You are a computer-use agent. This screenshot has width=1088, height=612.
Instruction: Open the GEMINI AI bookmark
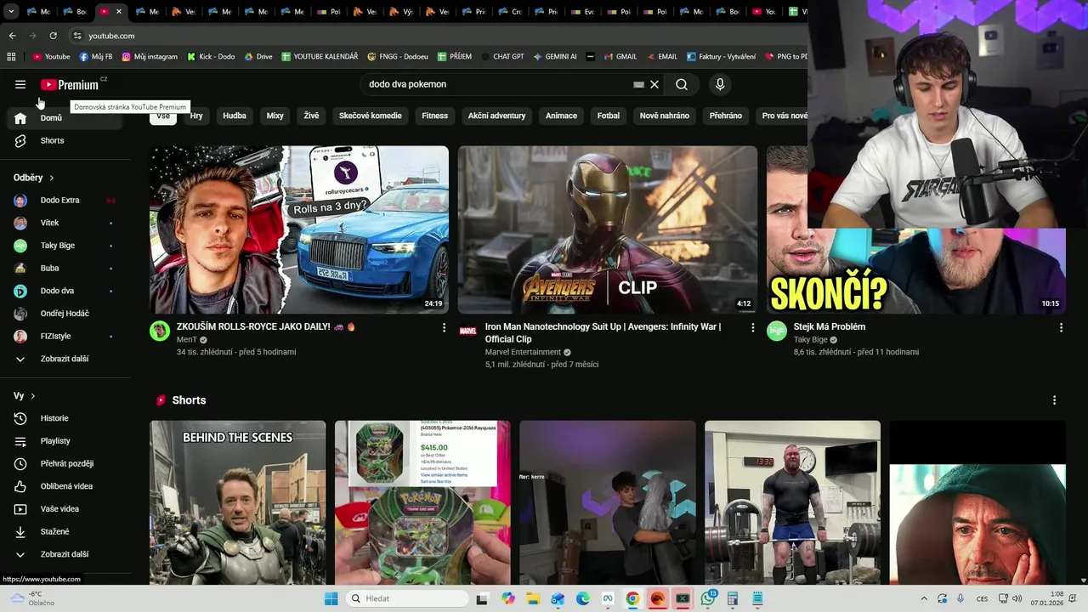coord(555,56)
